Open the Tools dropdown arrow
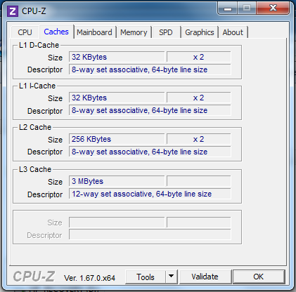The image size is (296, 292). point(172,277)
